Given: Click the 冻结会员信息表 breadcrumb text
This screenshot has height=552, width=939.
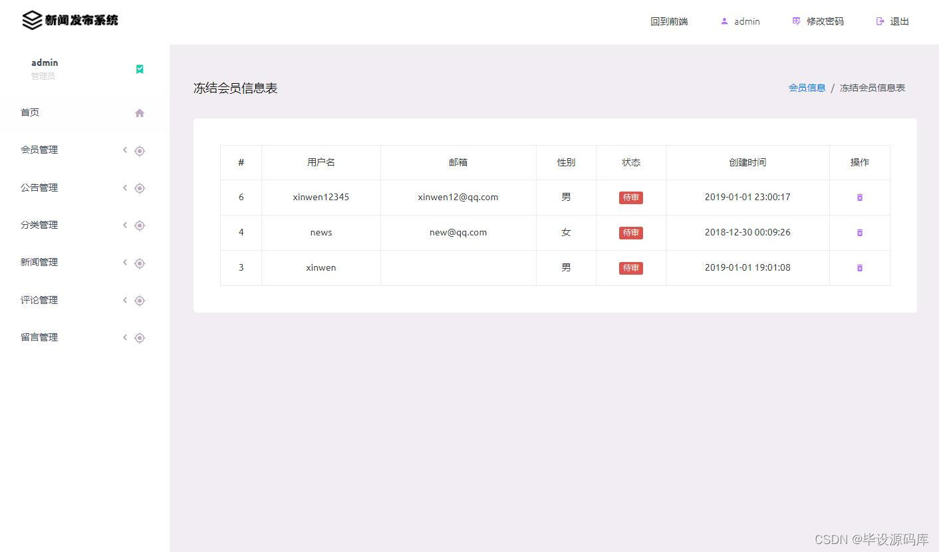Looking at the screenshot, I should pos(872,88).
